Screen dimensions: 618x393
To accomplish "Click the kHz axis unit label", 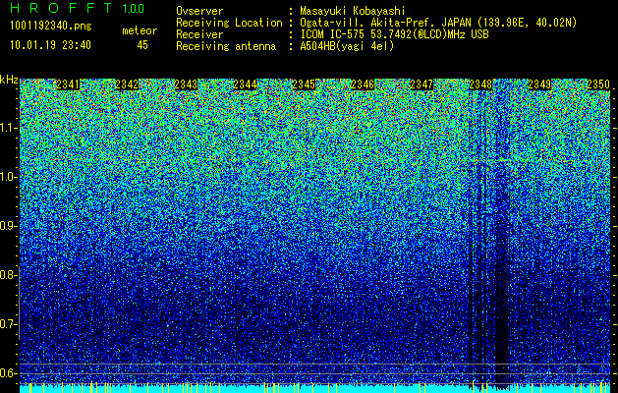I will [9, 80].
